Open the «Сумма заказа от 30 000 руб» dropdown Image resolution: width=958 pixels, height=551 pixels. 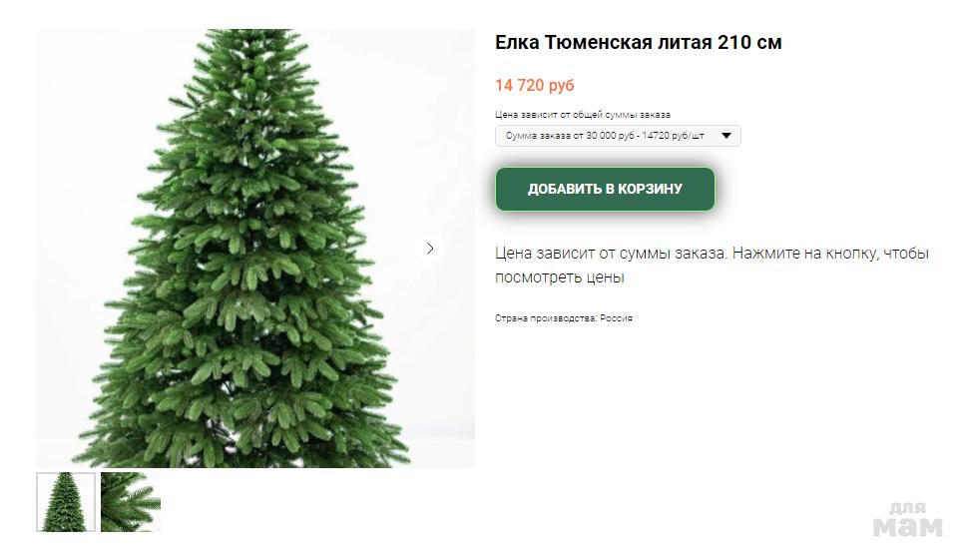[x=618, y=136]
